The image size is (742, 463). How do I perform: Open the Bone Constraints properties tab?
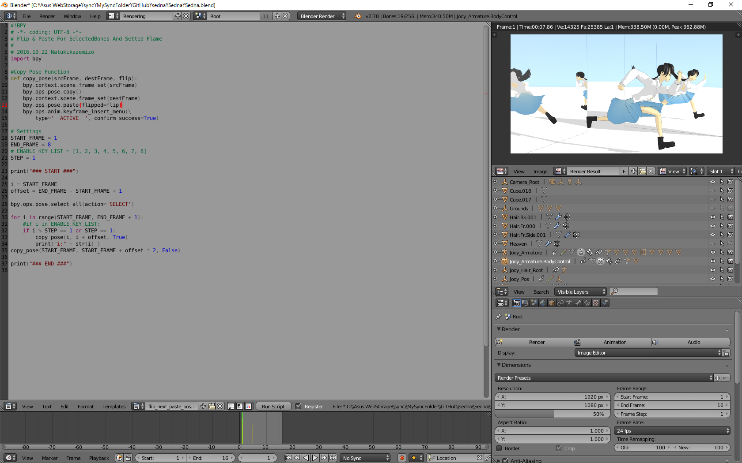coord(587,303)
